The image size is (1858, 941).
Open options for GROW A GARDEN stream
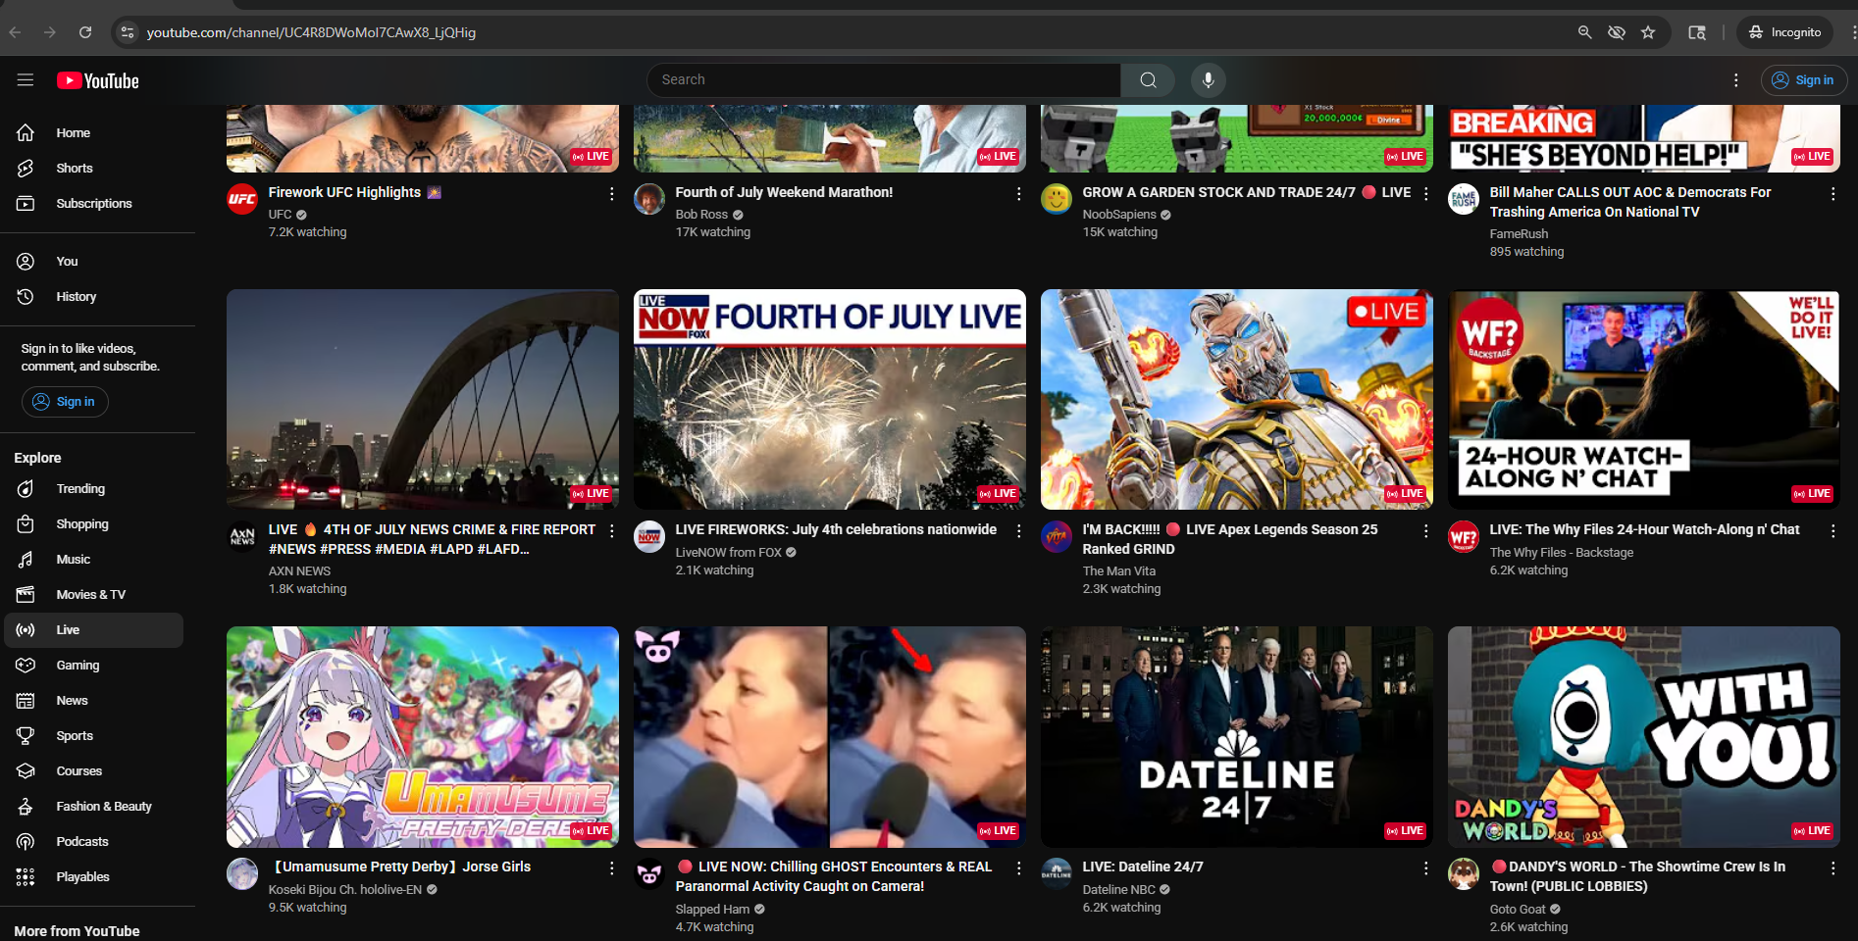coord(1425,194)
